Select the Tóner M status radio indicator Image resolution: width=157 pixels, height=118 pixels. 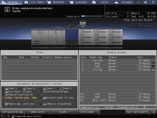pyautogui.click(x=21, y=88)
